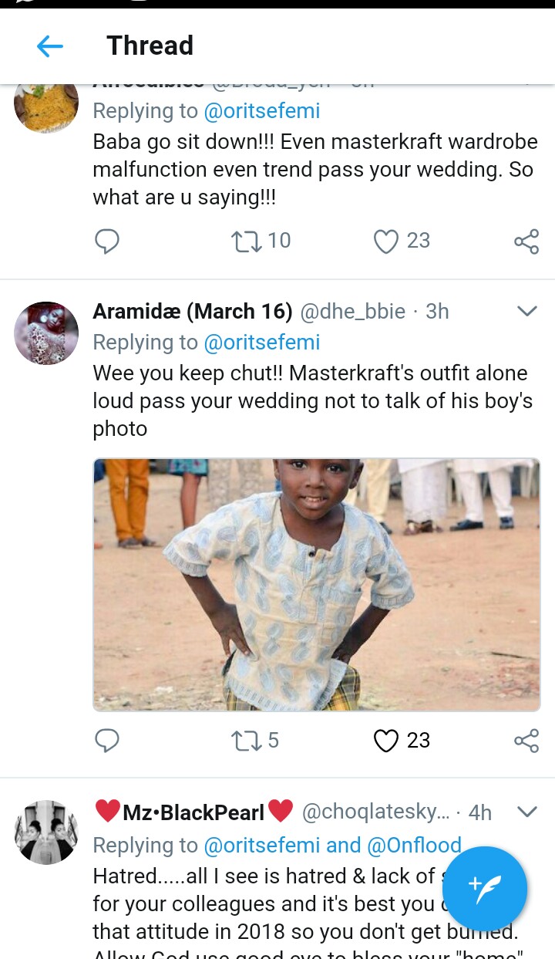
Task: Like Aramidæ's tweet
Action: [386, 741]
